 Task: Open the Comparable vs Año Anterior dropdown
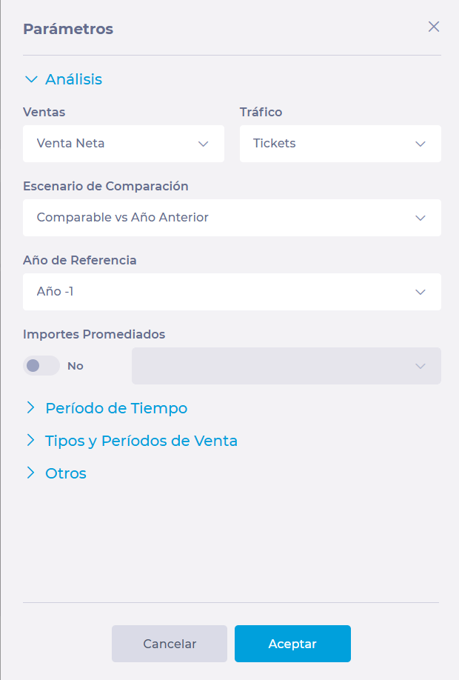(232, 218)
